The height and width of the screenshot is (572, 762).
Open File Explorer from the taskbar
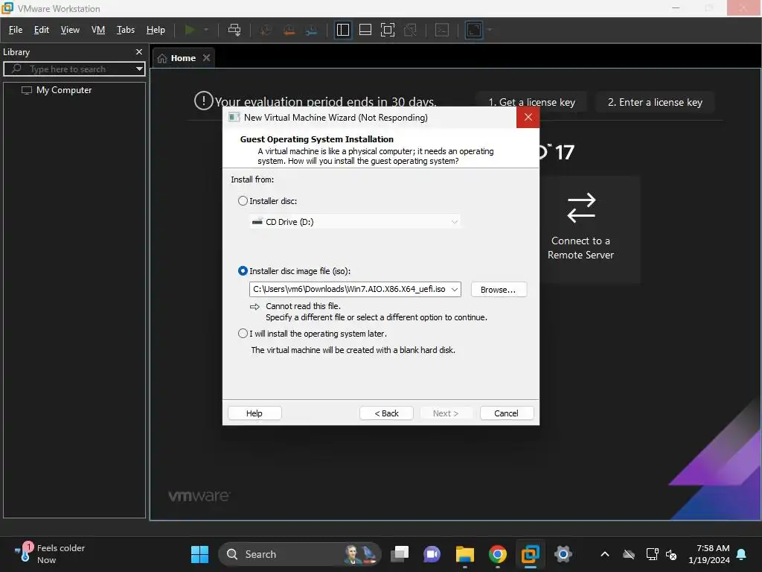(x=464, y=554)
